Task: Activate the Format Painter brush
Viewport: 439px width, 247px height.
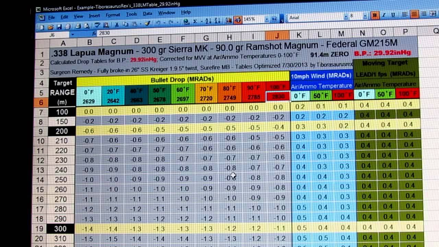Action: pos(147,23)
